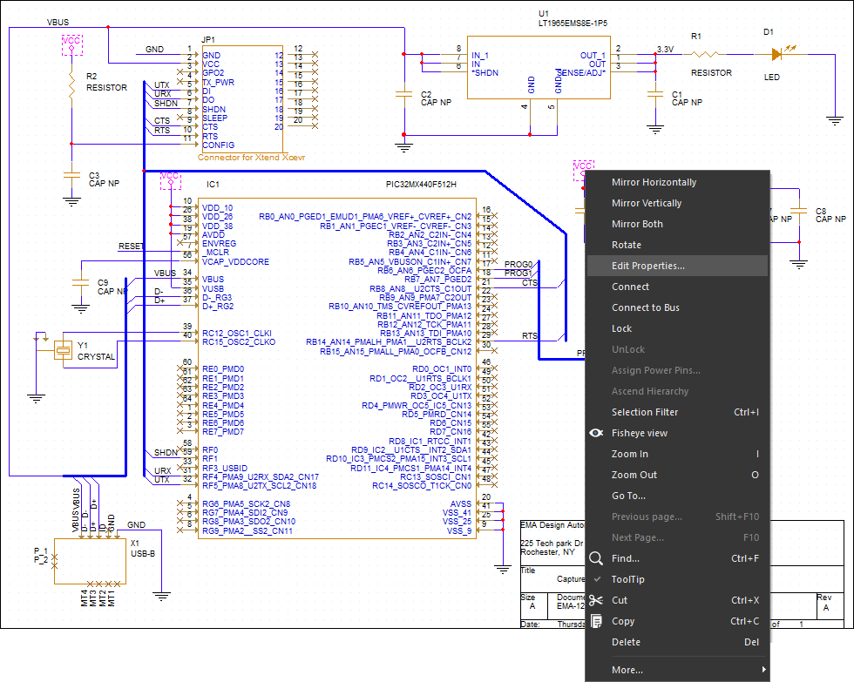
Task: Expand the More submenu arrow
Action: pos(763,670)
